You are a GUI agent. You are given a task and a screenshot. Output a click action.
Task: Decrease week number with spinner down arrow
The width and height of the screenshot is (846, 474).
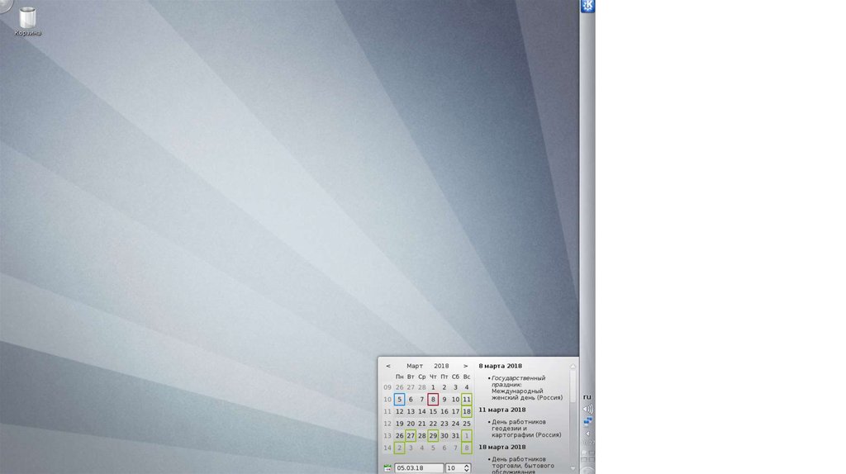click(x=467, y=471)
